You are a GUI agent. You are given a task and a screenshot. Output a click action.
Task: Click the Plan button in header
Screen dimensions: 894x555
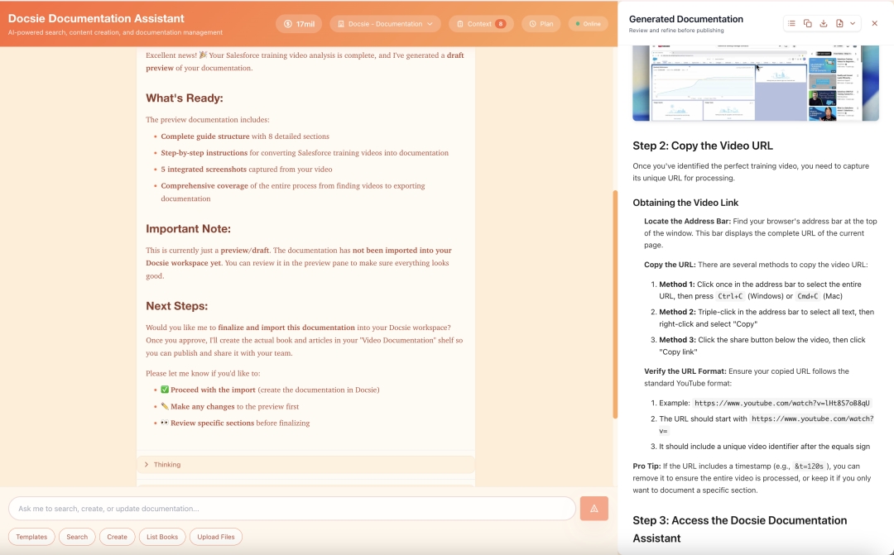click(541, 24)
